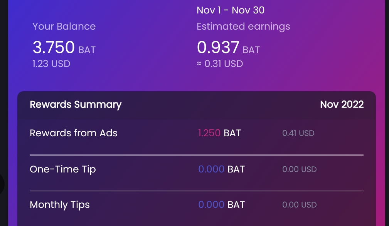Click the 0.937 BAT estimated earnings amount

(228, 47)
